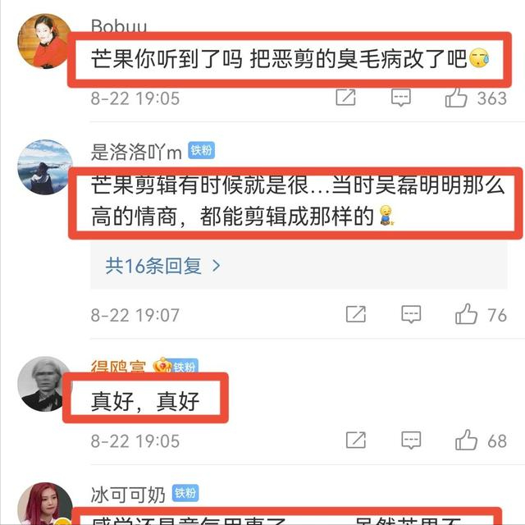Repost Bobuu's comment with share icon

pos(346,98)
